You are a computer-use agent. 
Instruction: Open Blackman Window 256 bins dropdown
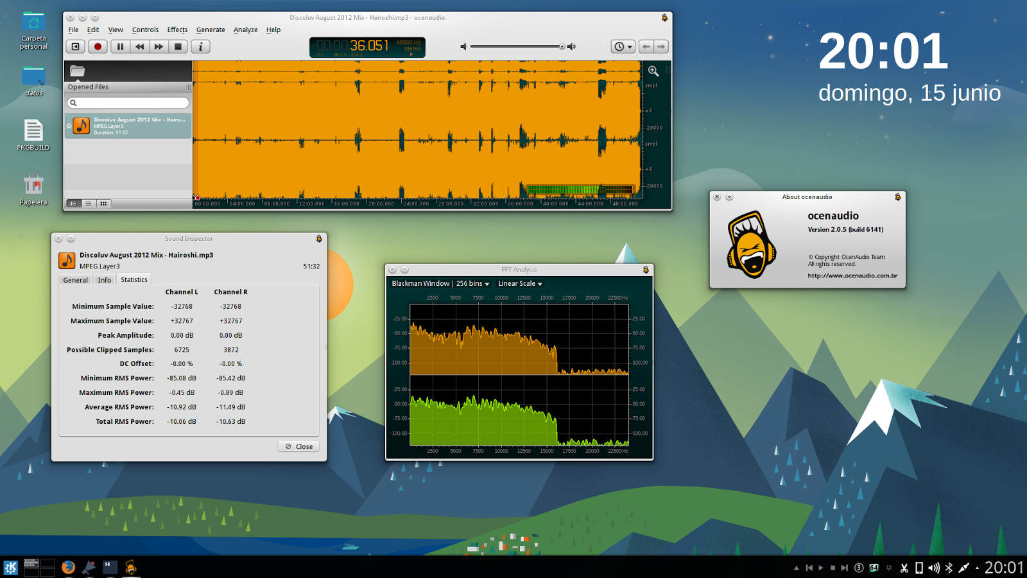(x=440, y=283)
